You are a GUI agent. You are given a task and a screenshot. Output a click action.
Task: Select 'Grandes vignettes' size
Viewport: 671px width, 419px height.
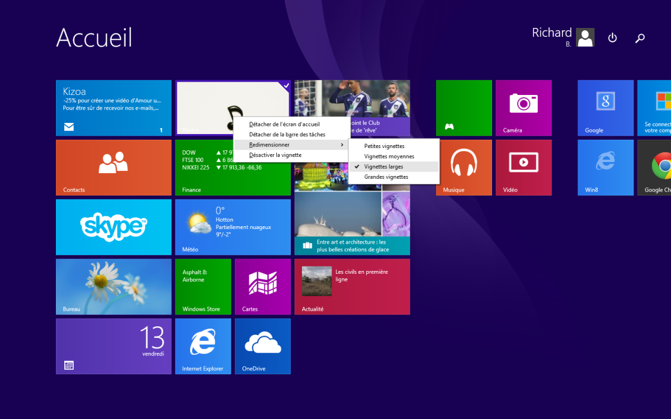coord(394,177)
